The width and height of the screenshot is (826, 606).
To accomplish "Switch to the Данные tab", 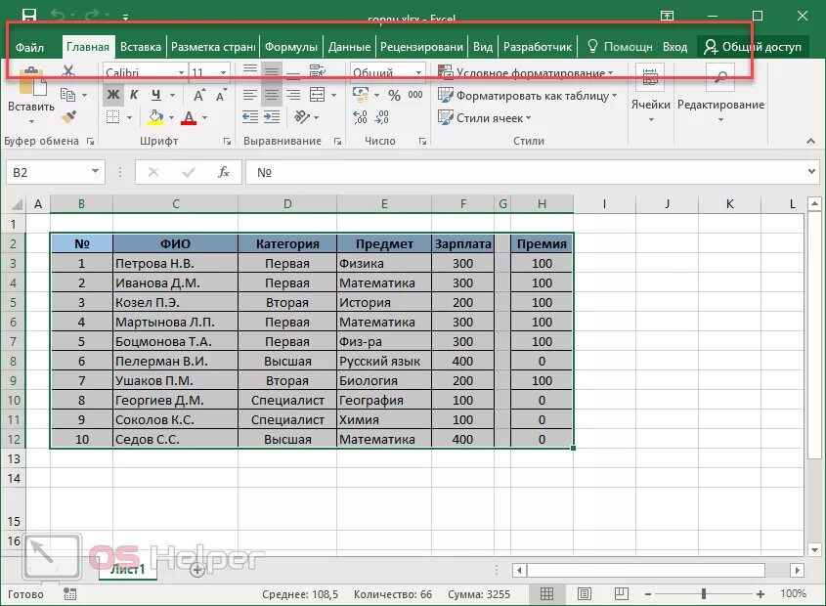I will (x=349, y=47).
